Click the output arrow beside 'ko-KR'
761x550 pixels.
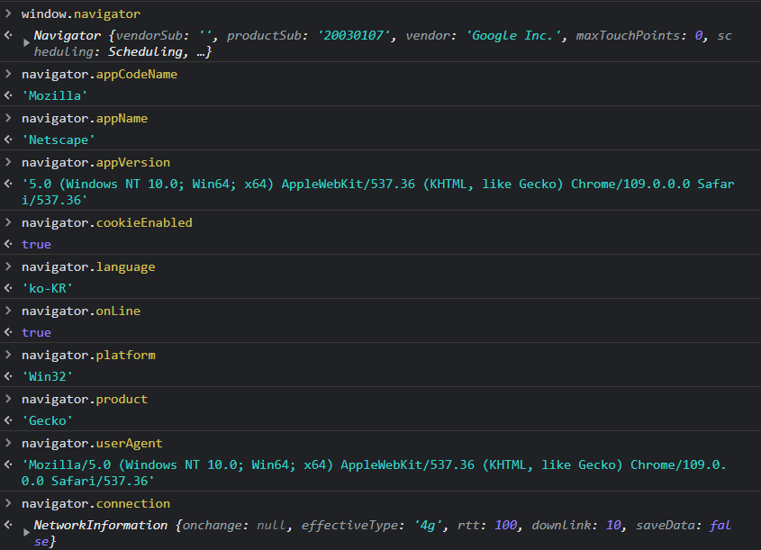click(8, 288)
